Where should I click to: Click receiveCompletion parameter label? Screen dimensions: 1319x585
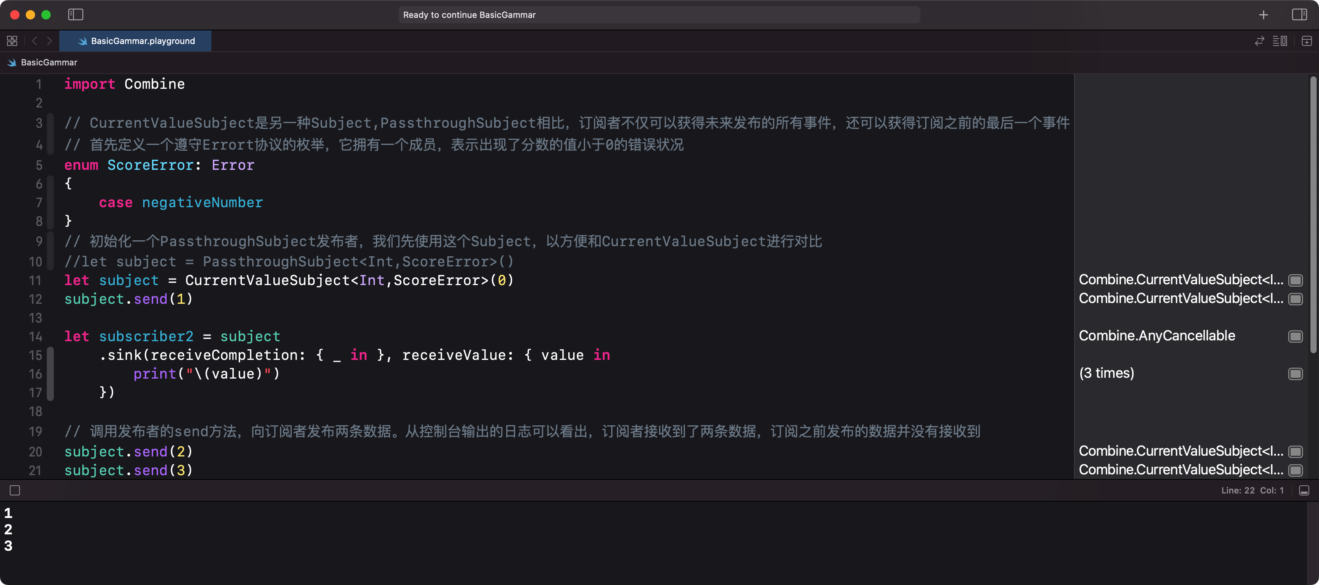(224, 355)
